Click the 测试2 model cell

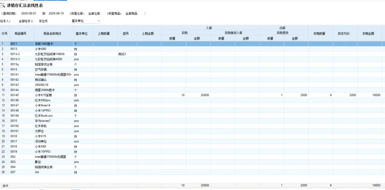122,54
